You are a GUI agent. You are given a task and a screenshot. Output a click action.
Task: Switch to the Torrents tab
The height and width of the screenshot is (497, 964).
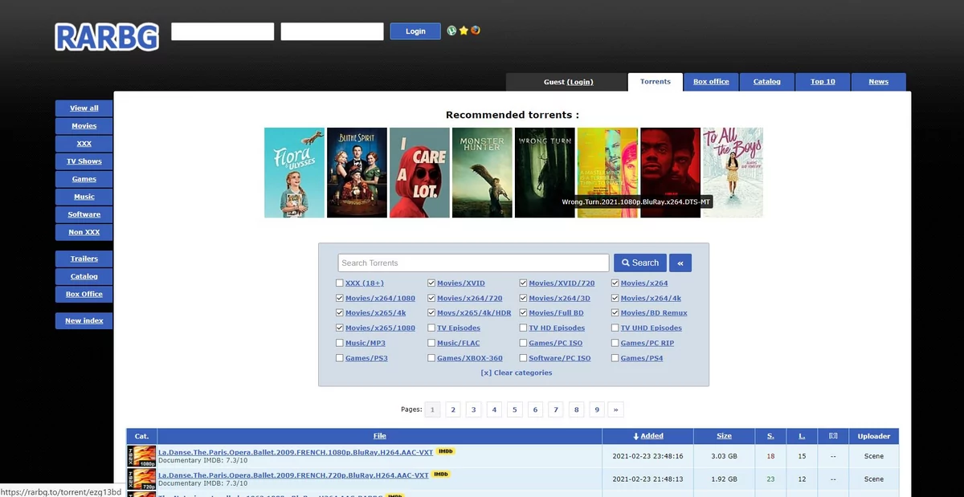(656, 82)
